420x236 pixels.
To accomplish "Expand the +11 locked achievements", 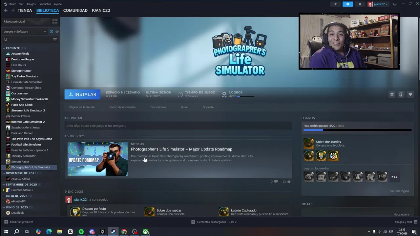I will pos(394,177).
